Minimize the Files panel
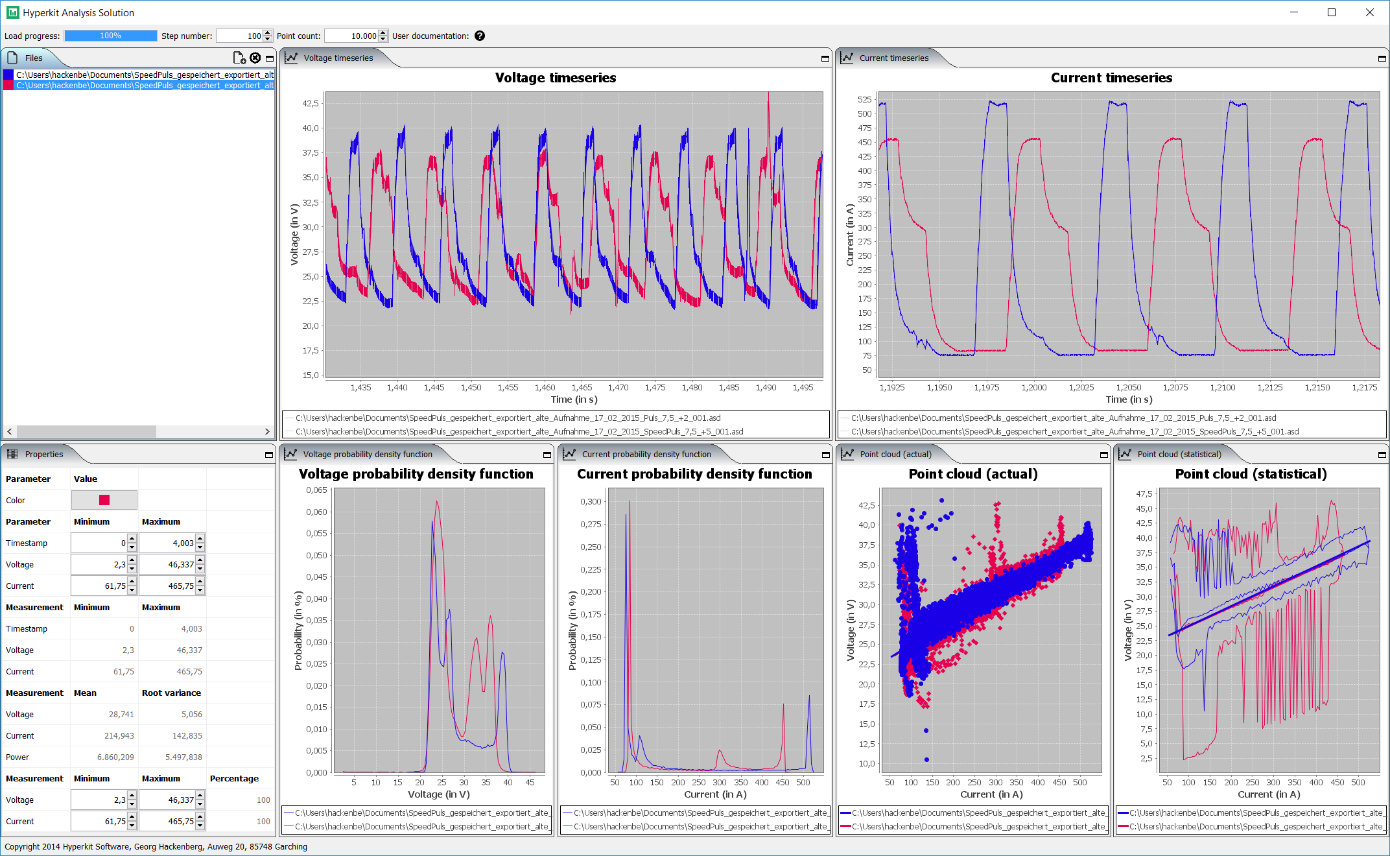 click(270, 58)
